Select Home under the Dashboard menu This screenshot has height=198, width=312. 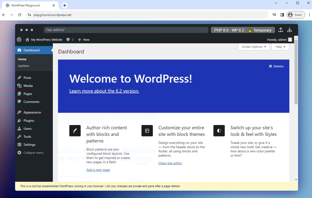coord(22,59)
